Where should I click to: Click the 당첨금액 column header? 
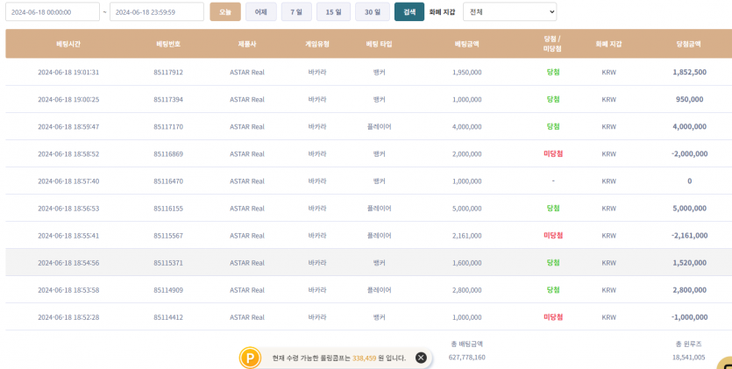point(689,44)
